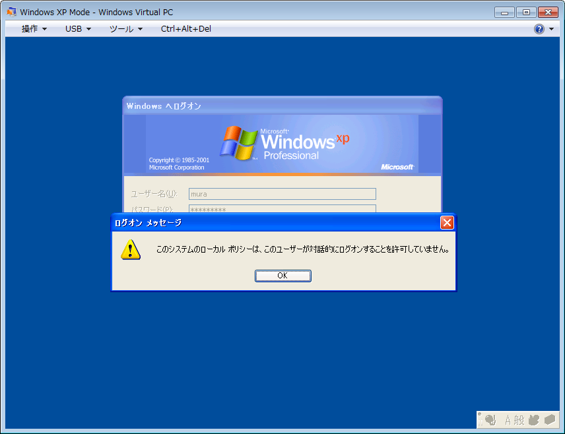
Task: Open the ツール menu
Action: tap(126, 29)
